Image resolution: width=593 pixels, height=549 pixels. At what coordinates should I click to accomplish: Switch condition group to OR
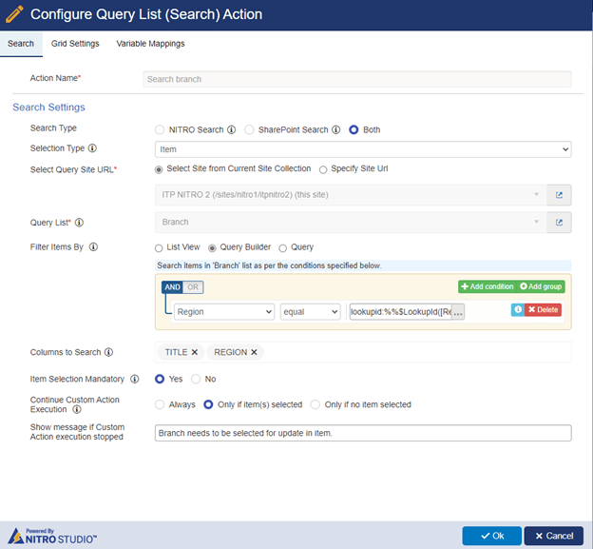193,287
